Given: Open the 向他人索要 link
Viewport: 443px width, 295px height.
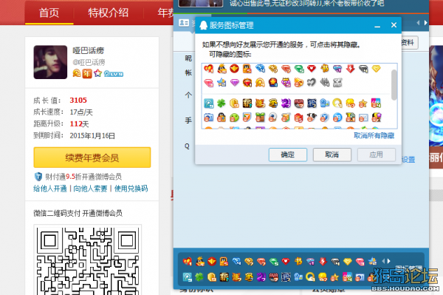Looking at the screenshot, I should 90,189.
